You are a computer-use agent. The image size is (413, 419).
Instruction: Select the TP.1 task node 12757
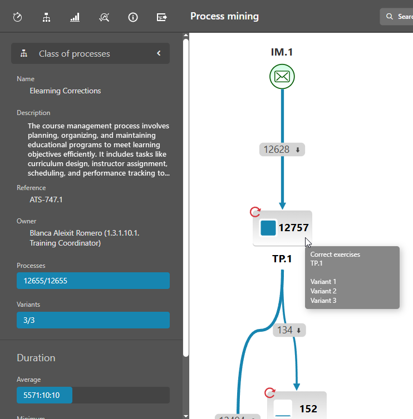(282, 228)
